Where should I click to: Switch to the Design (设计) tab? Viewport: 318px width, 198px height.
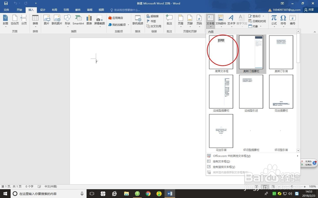(x=43, y=10)
